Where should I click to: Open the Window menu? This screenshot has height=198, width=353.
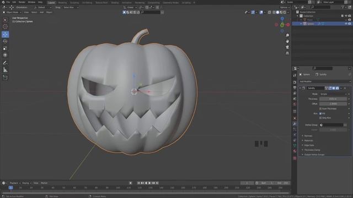[x=31, y=2]
